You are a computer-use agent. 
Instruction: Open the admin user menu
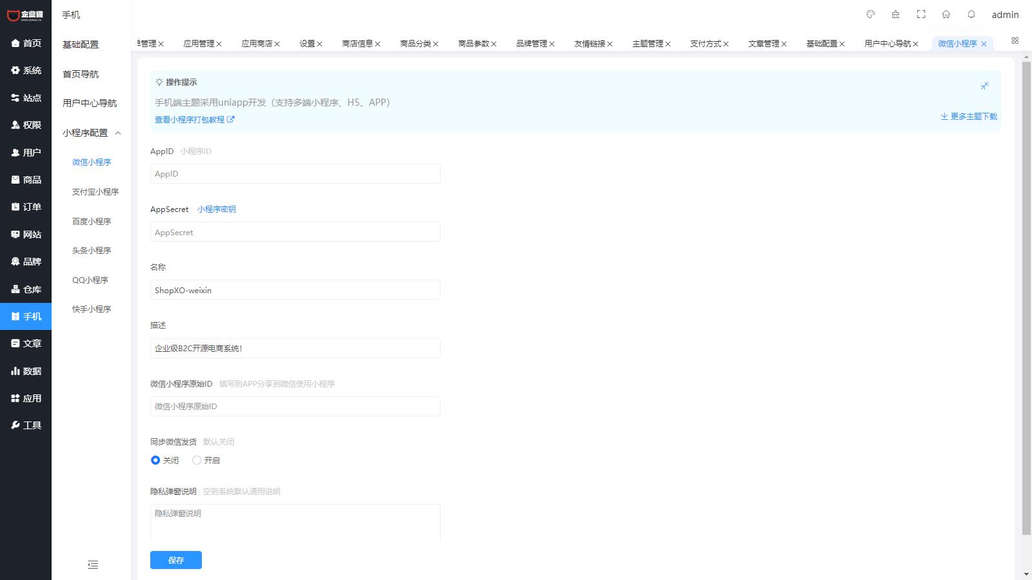1005,15
